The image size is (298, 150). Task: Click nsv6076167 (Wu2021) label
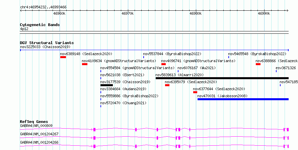pyautogui.click(x=197, y=68)
